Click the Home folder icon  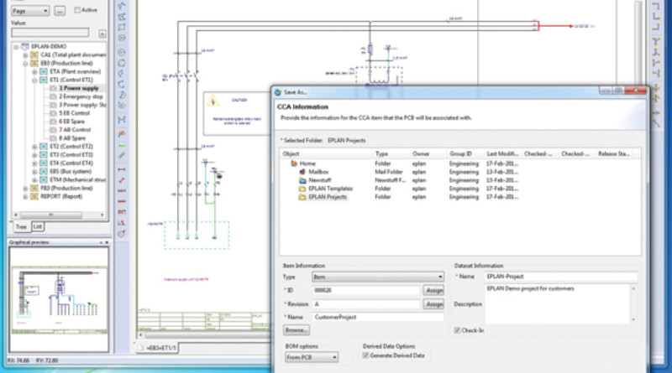pos(294,163)
